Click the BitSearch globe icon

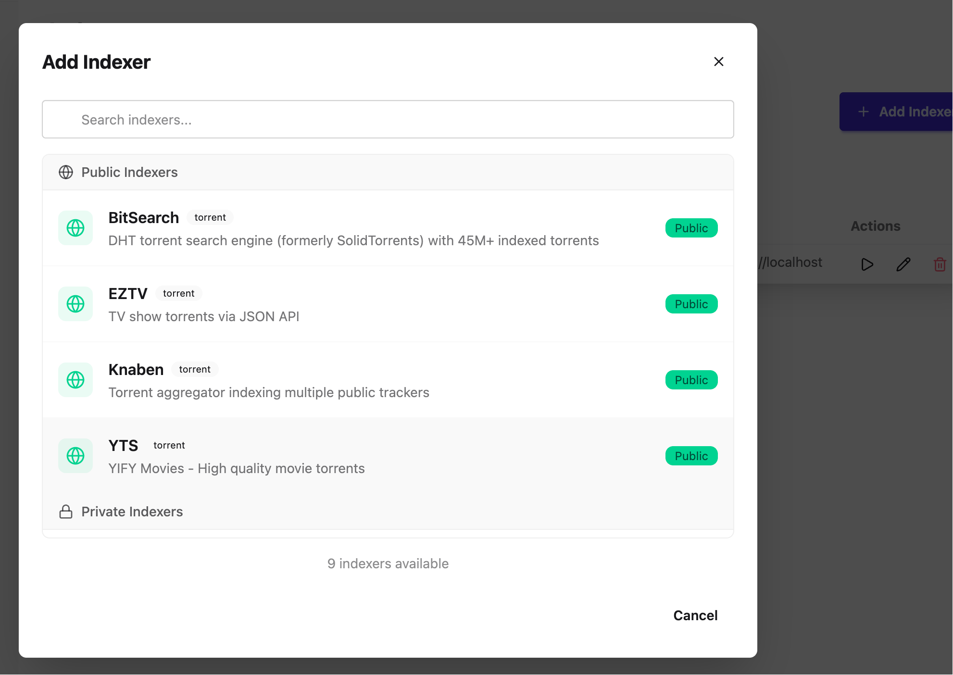point(75,228)
